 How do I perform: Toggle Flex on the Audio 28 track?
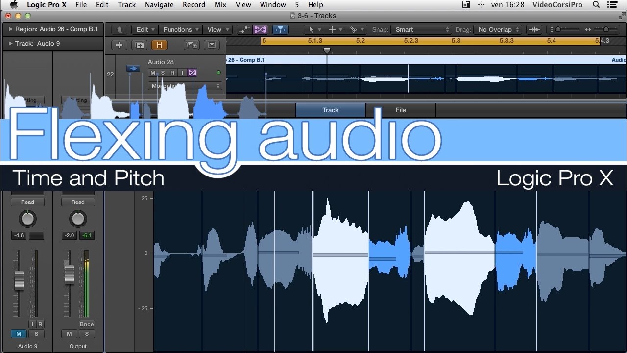(x=192, y=73)
